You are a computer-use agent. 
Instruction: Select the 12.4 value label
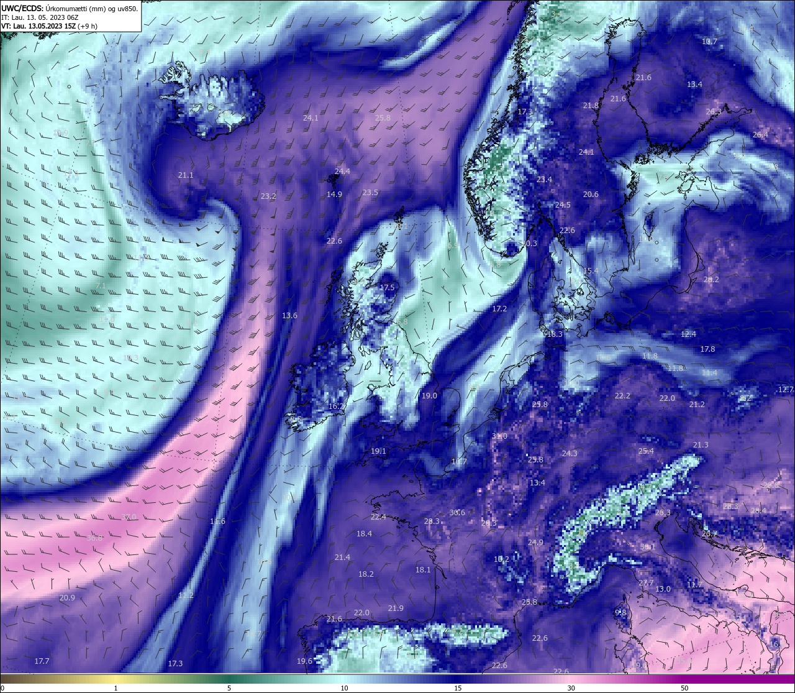[688, 334]
